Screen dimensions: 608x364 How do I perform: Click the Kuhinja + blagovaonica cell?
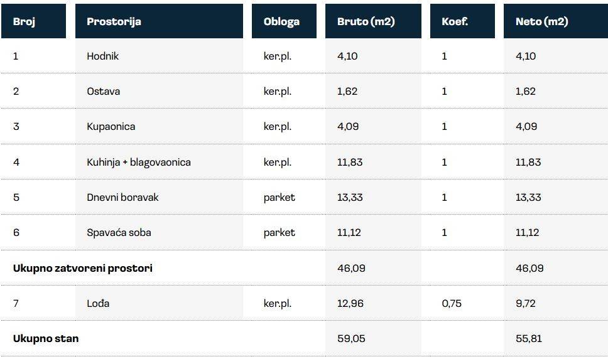[139, 162]
